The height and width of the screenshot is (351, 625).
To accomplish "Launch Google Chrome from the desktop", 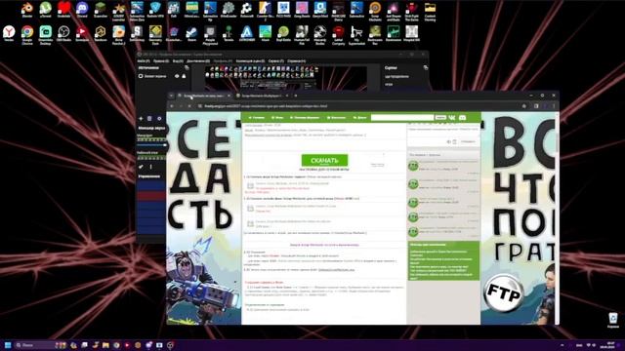I will click(x=27, y=34).
